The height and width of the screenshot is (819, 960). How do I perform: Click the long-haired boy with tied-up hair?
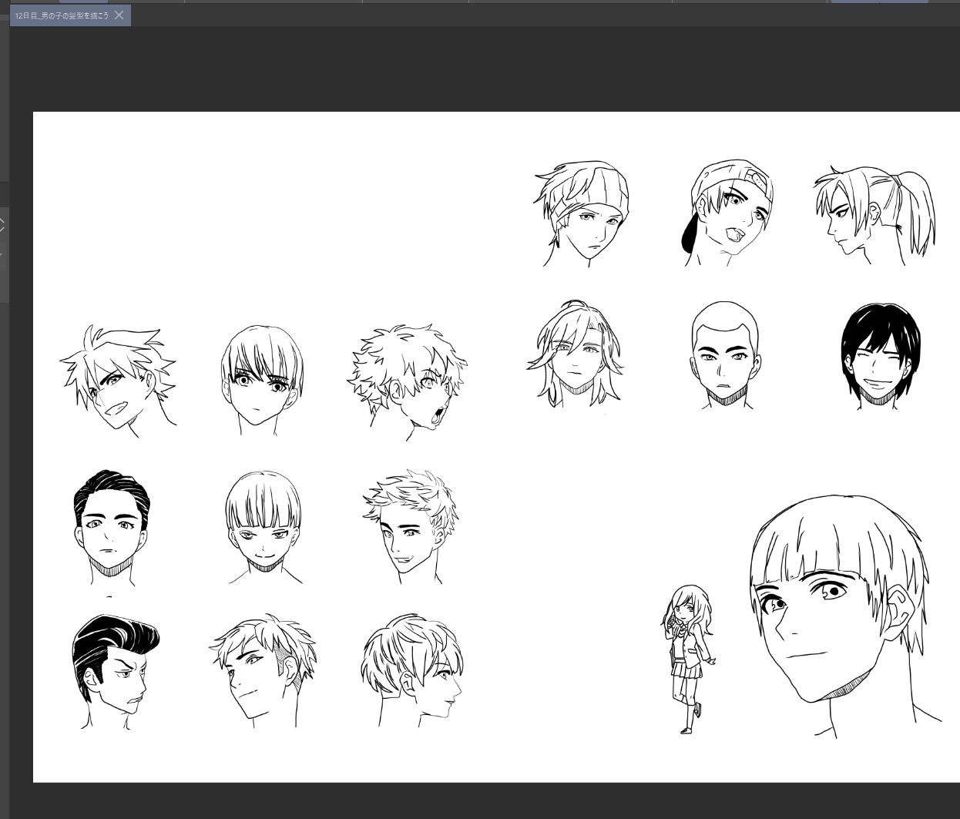tap(575, 354)
